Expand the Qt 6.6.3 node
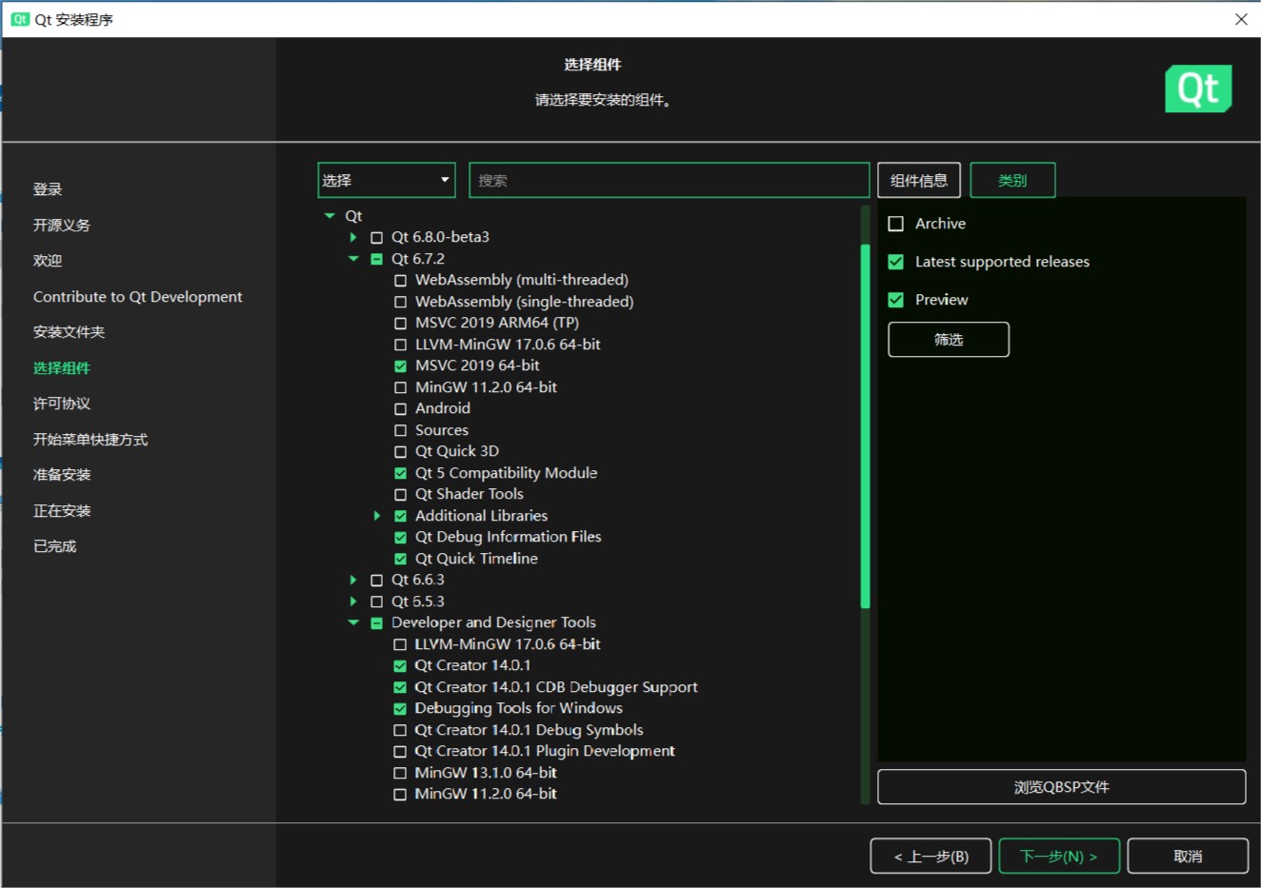 tap(353, 580)
